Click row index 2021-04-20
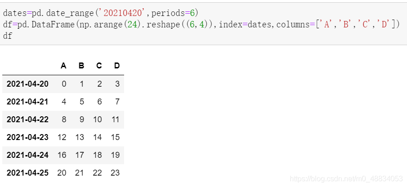The image size is (407, 187). pos(27,84)
